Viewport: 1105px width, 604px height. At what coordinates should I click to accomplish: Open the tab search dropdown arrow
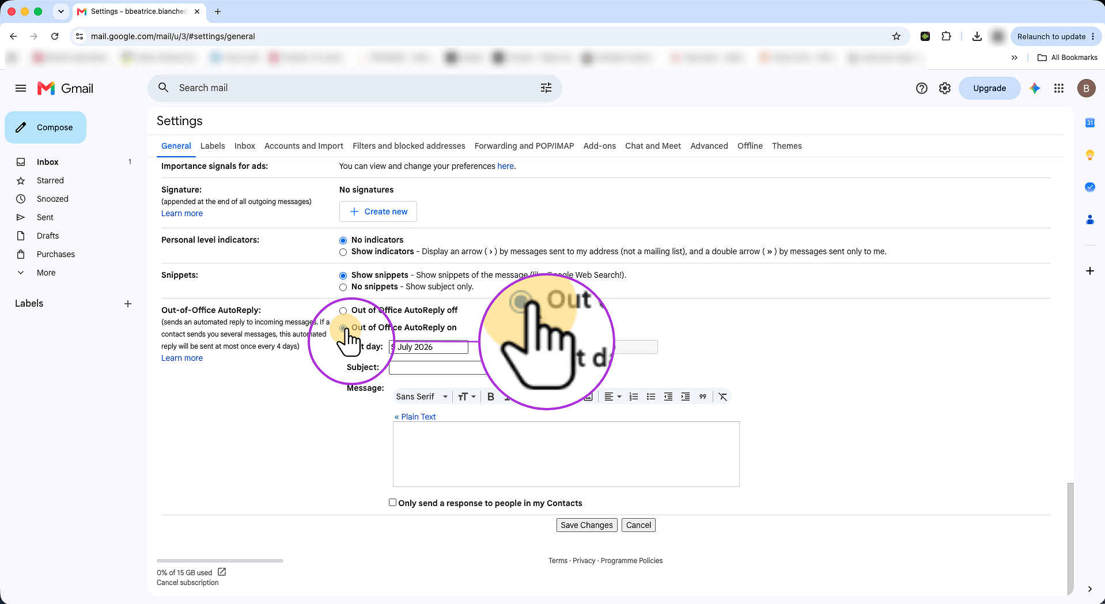click(60, 12)
